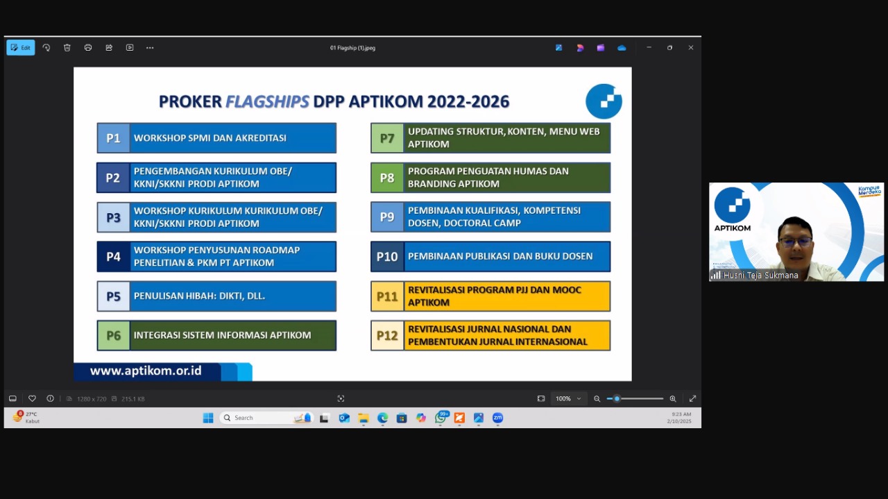
Task: Share the image via the share icon
Action: (x=109, y=48)
